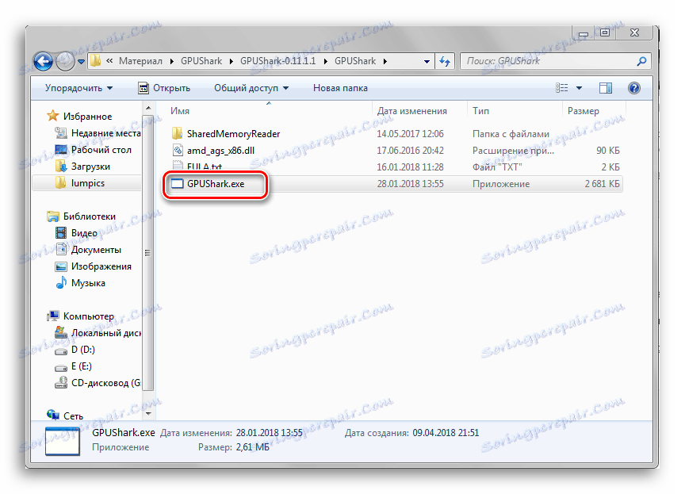The height and width of the screenshot is (494, 685).
Task: Select the amd_ags_x86.dll file
Action: pyautogui.click(x=219, y=150)
